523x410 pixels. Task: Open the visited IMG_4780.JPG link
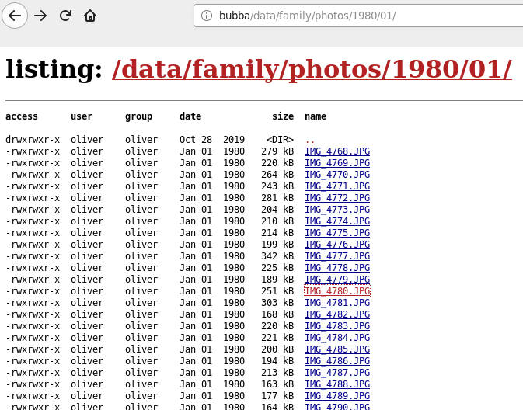tap(336, 291)
